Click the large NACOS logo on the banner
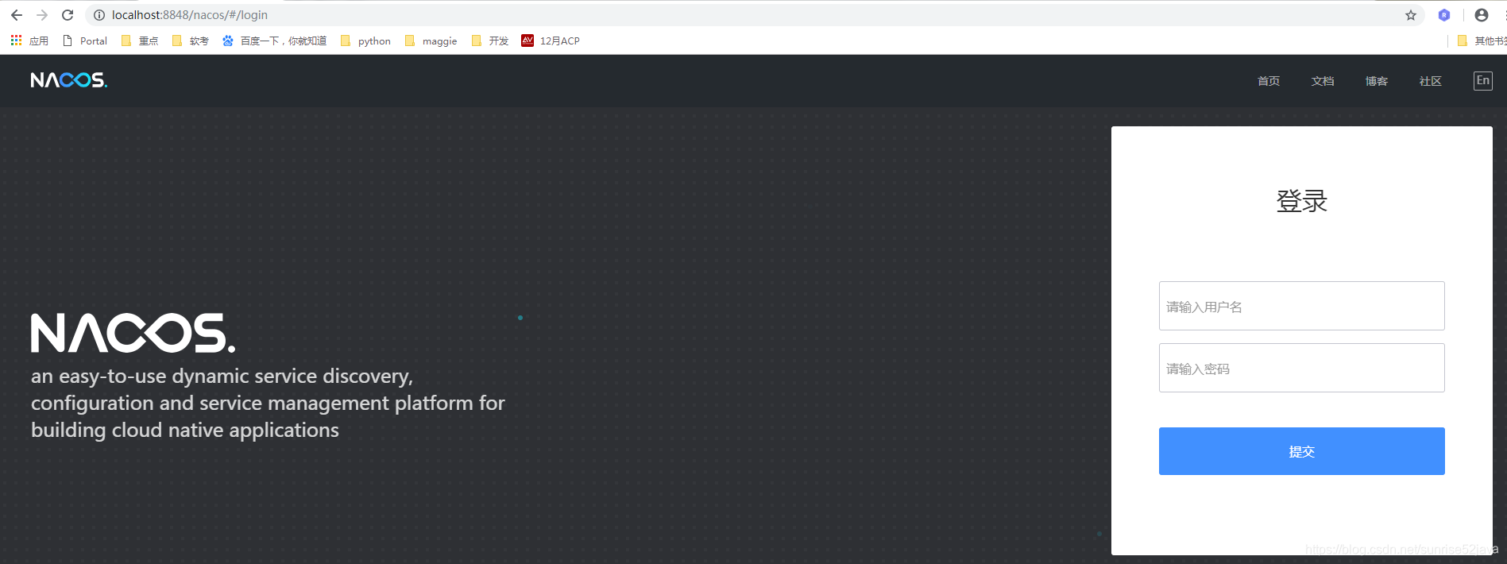 [x=133, y=333]
